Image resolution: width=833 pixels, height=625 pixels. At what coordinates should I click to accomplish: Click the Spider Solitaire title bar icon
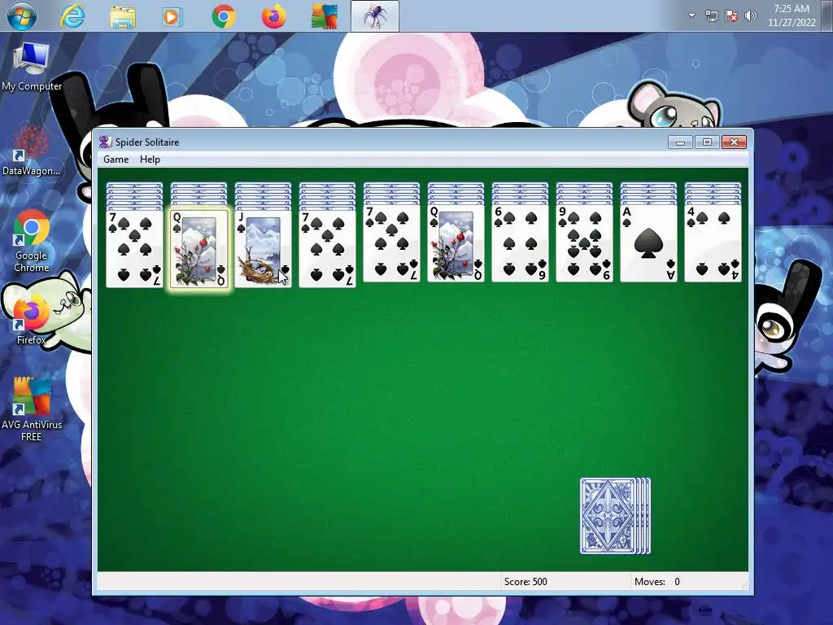point(105,142)
